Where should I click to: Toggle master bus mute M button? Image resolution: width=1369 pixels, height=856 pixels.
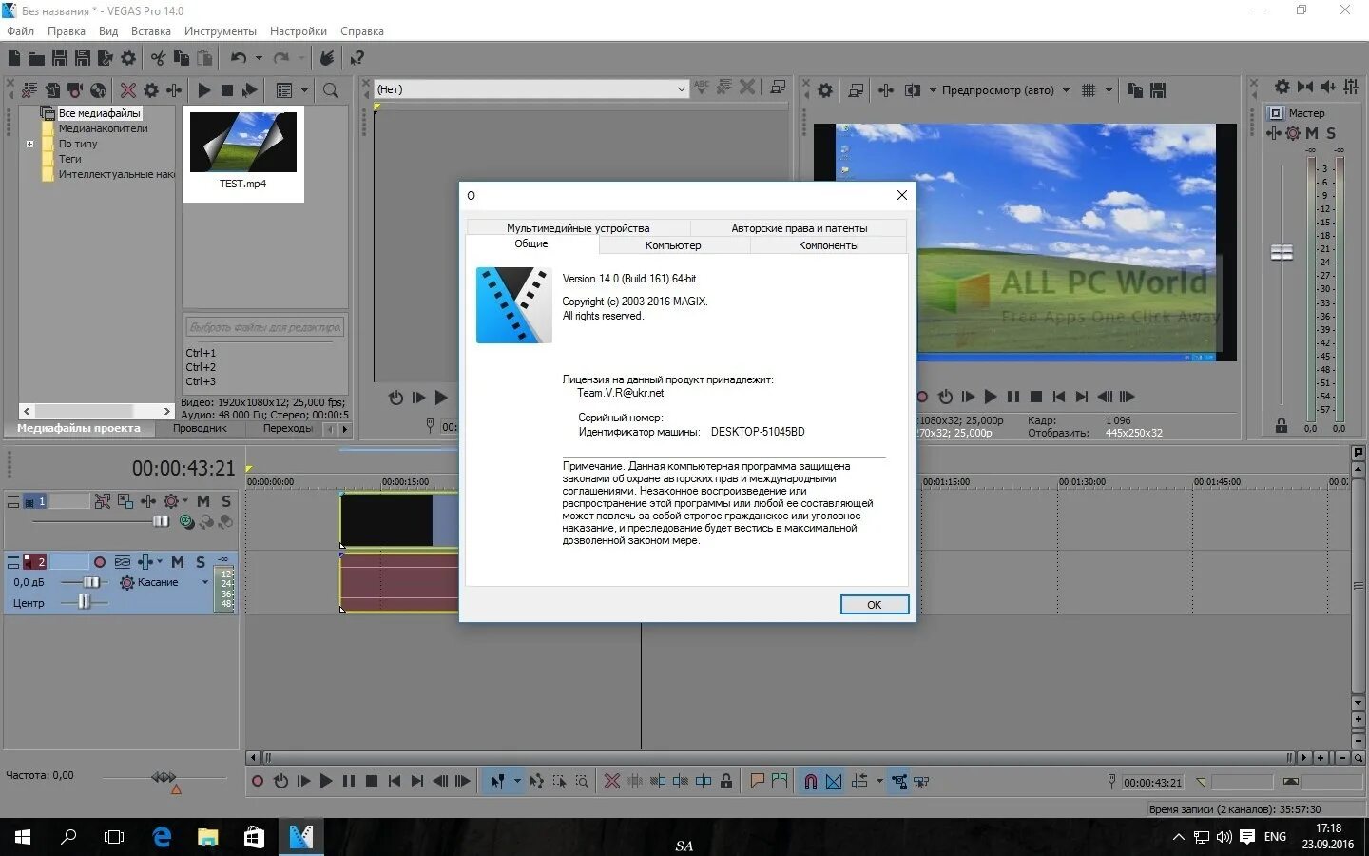click(1312, 133)
